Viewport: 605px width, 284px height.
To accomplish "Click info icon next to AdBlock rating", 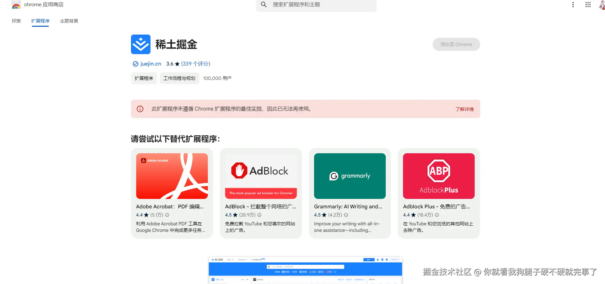I will (x=259, y=215).
